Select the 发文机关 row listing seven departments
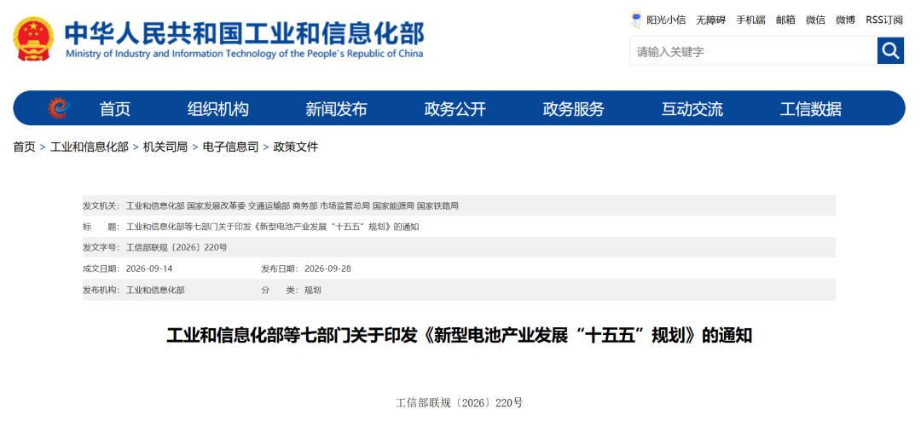921x427 pixels. tap(459, 205)
